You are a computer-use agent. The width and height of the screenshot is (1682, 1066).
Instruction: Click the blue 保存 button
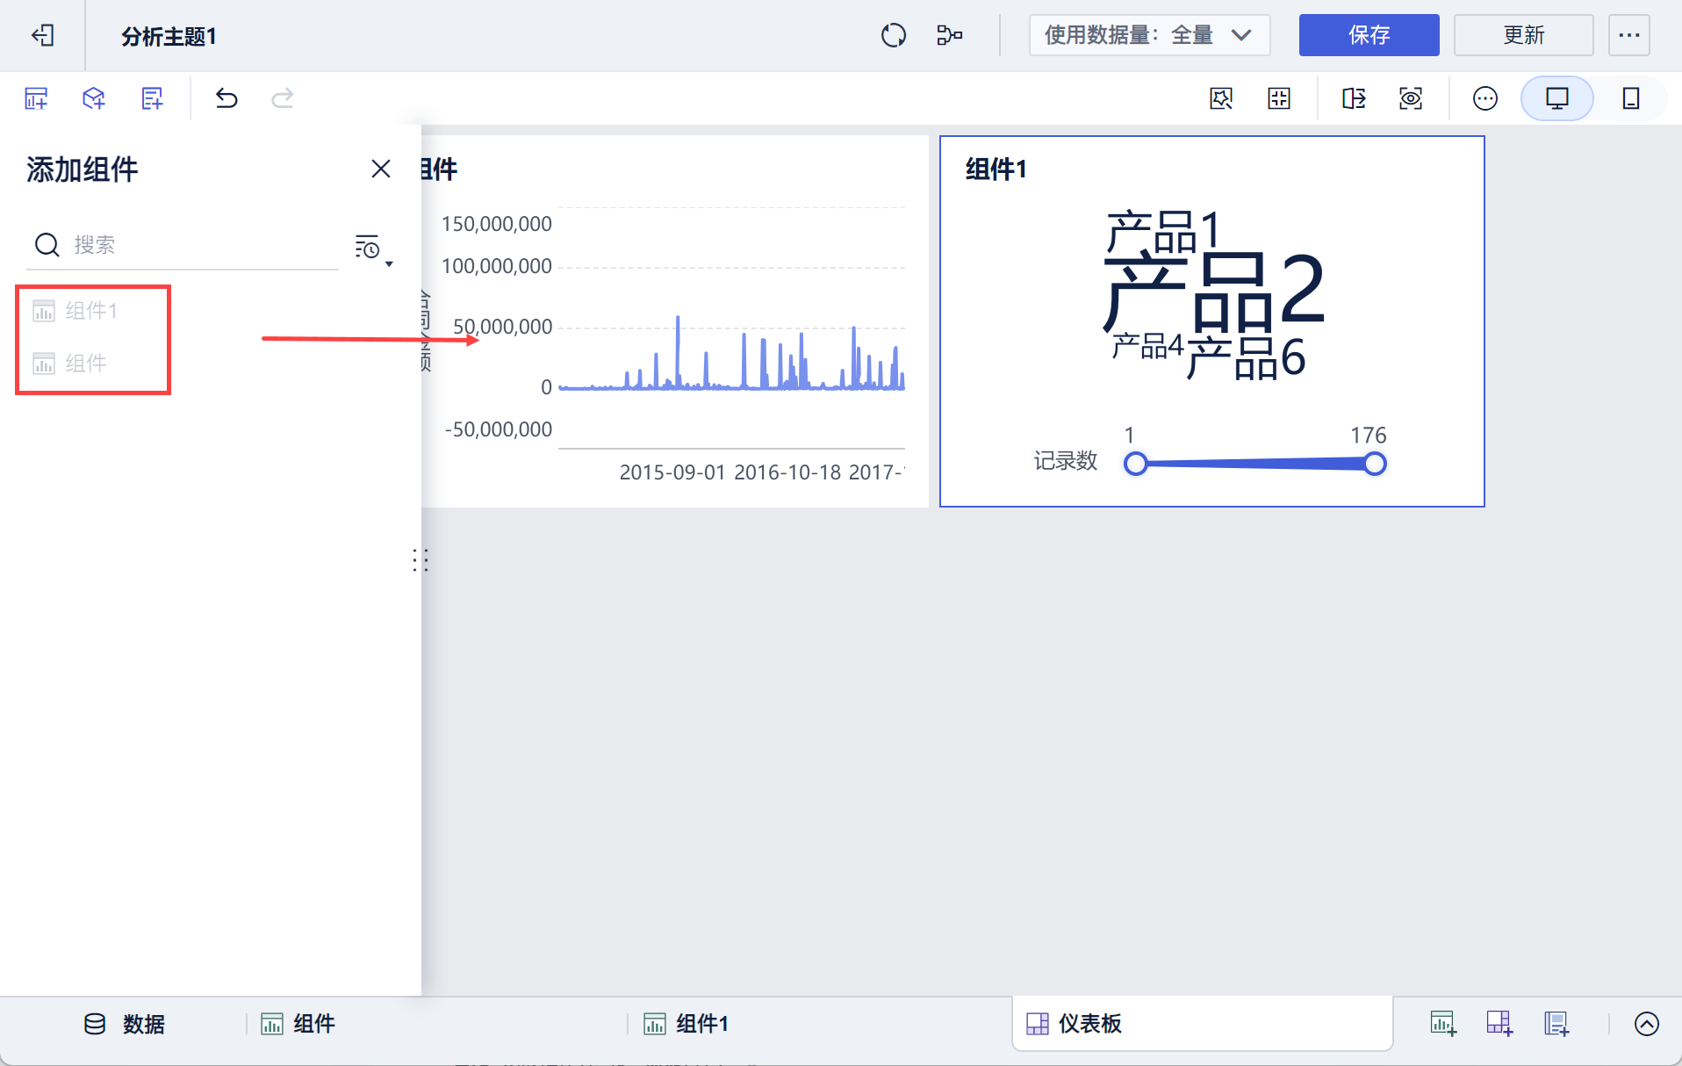[1369, 35]
